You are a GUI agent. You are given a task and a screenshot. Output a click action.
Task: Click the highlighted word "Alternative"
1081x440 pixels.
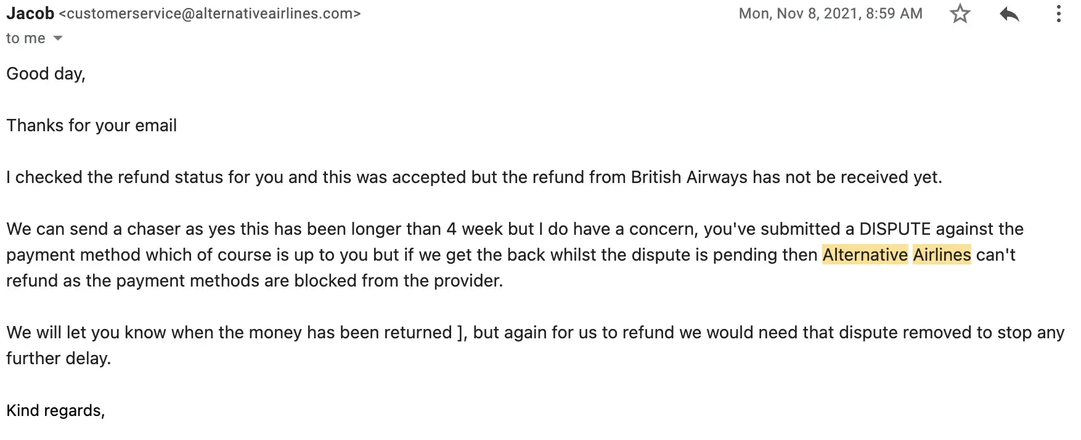point(865,255)
